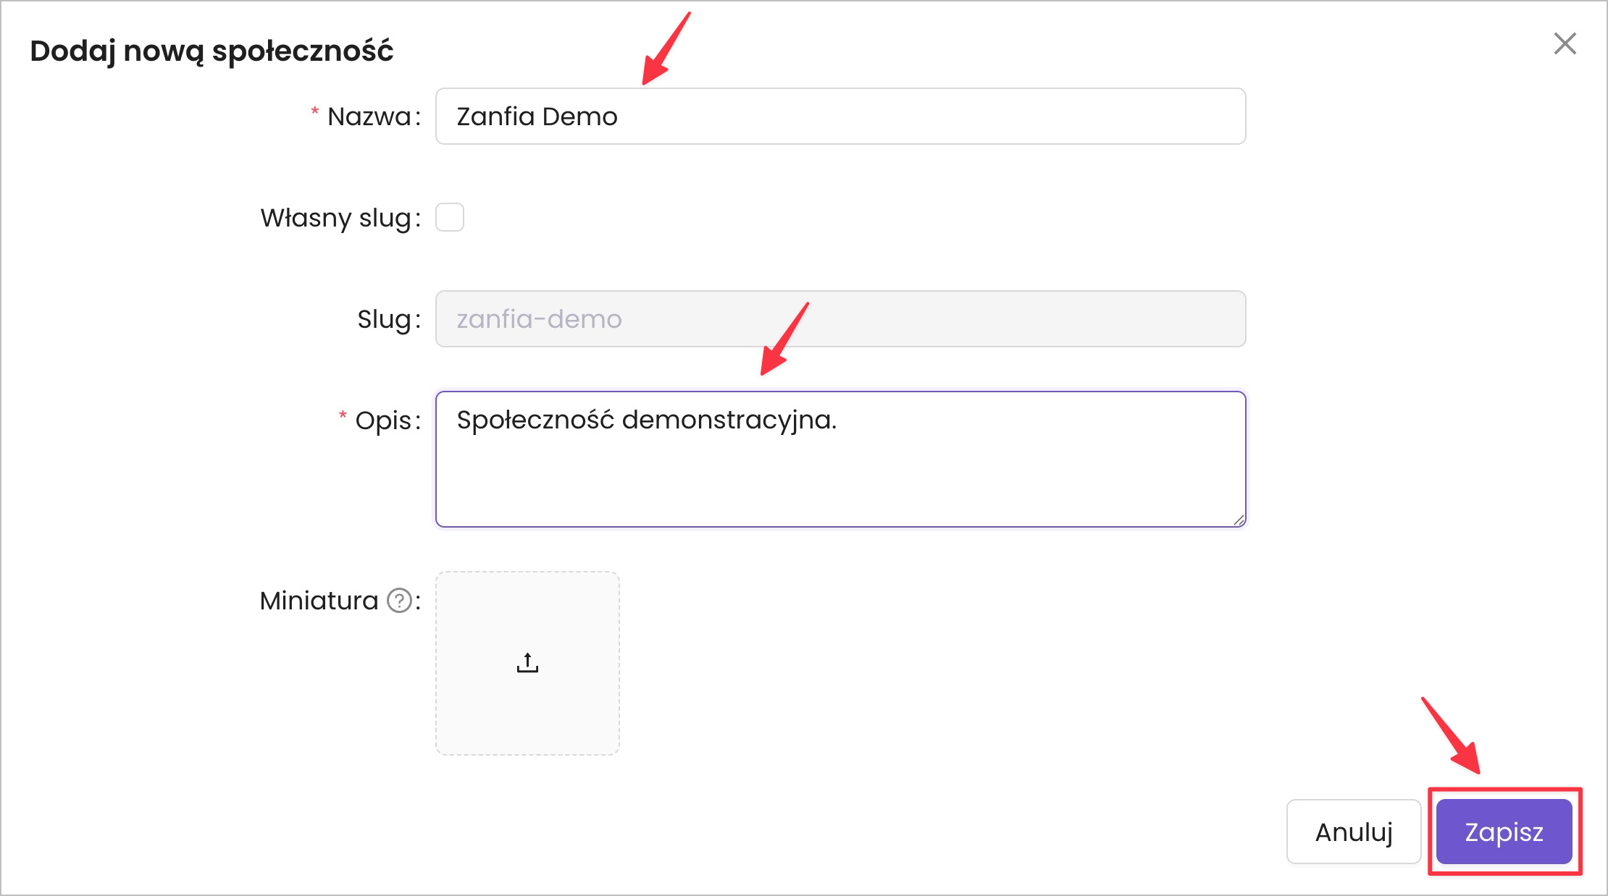Click the 'Slug' field label
This screenshot has height=896, width=1608.
coord(385,319)
